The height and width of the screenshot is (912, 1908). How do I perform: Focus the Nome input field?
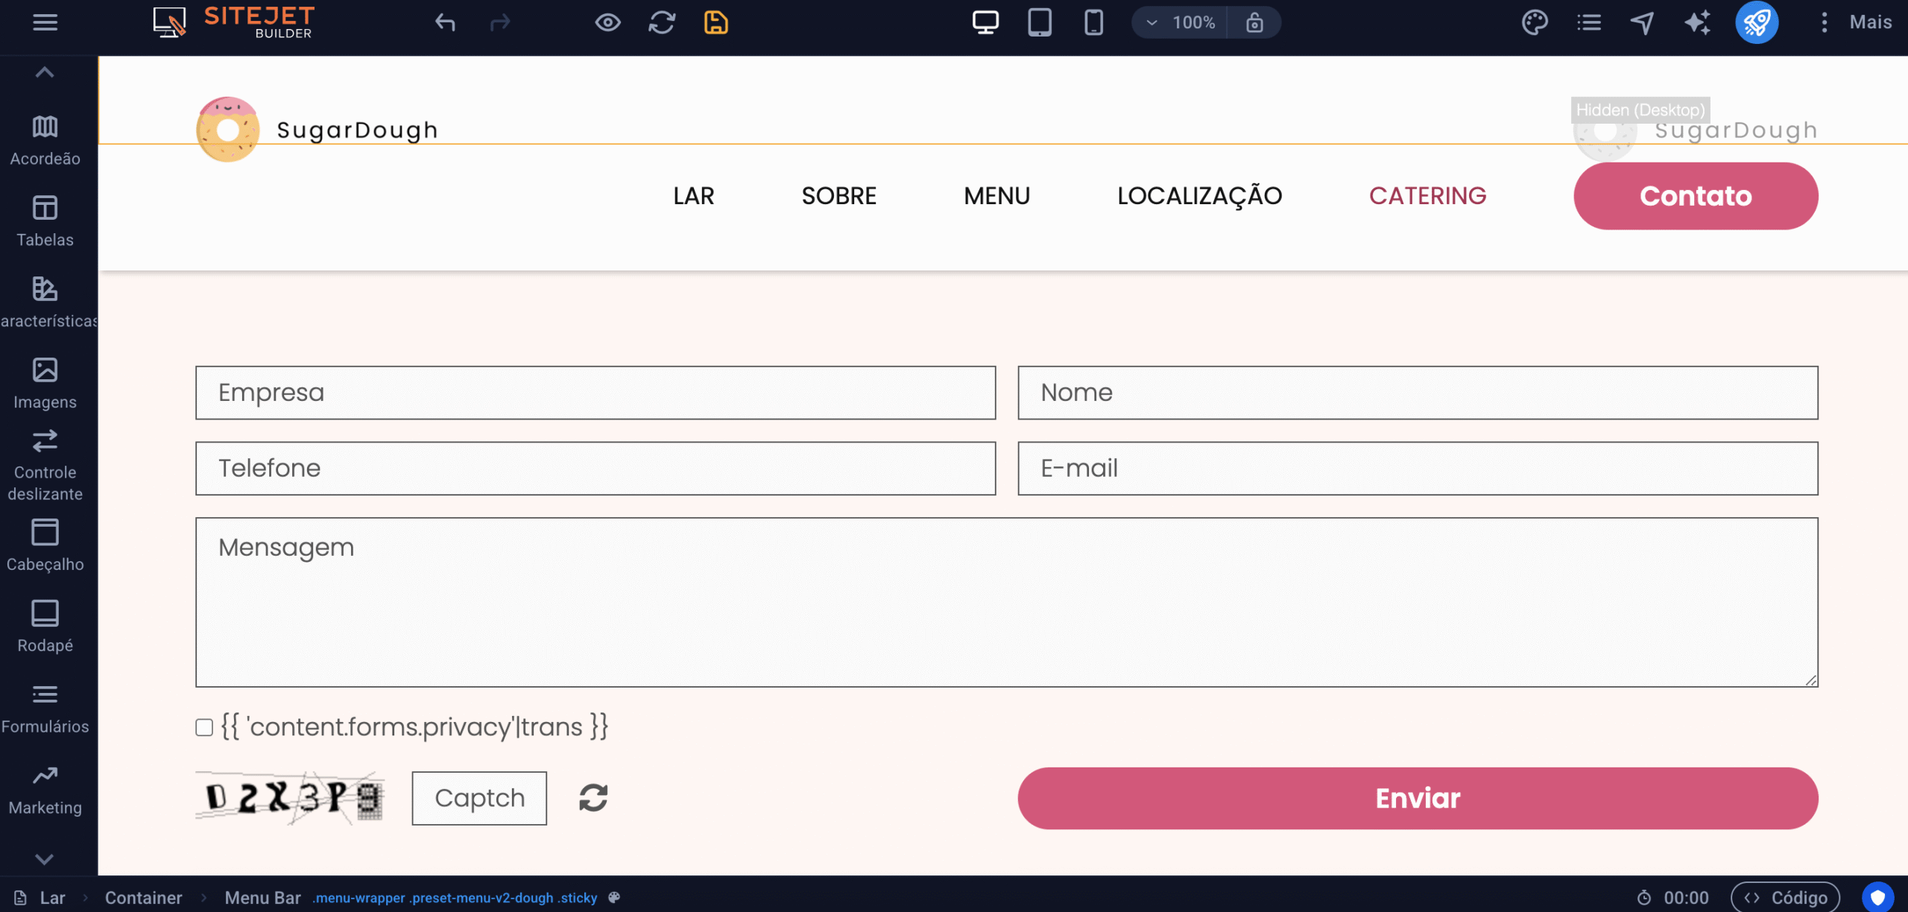(1418, 393)
